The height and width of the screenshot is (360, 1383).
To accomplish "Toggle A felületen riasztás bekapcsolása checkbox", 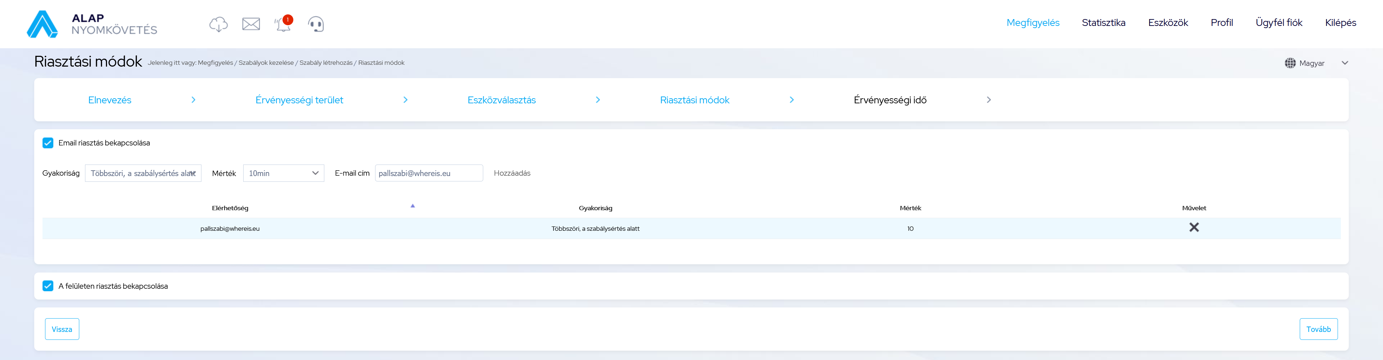I will [x=48, y=286].
